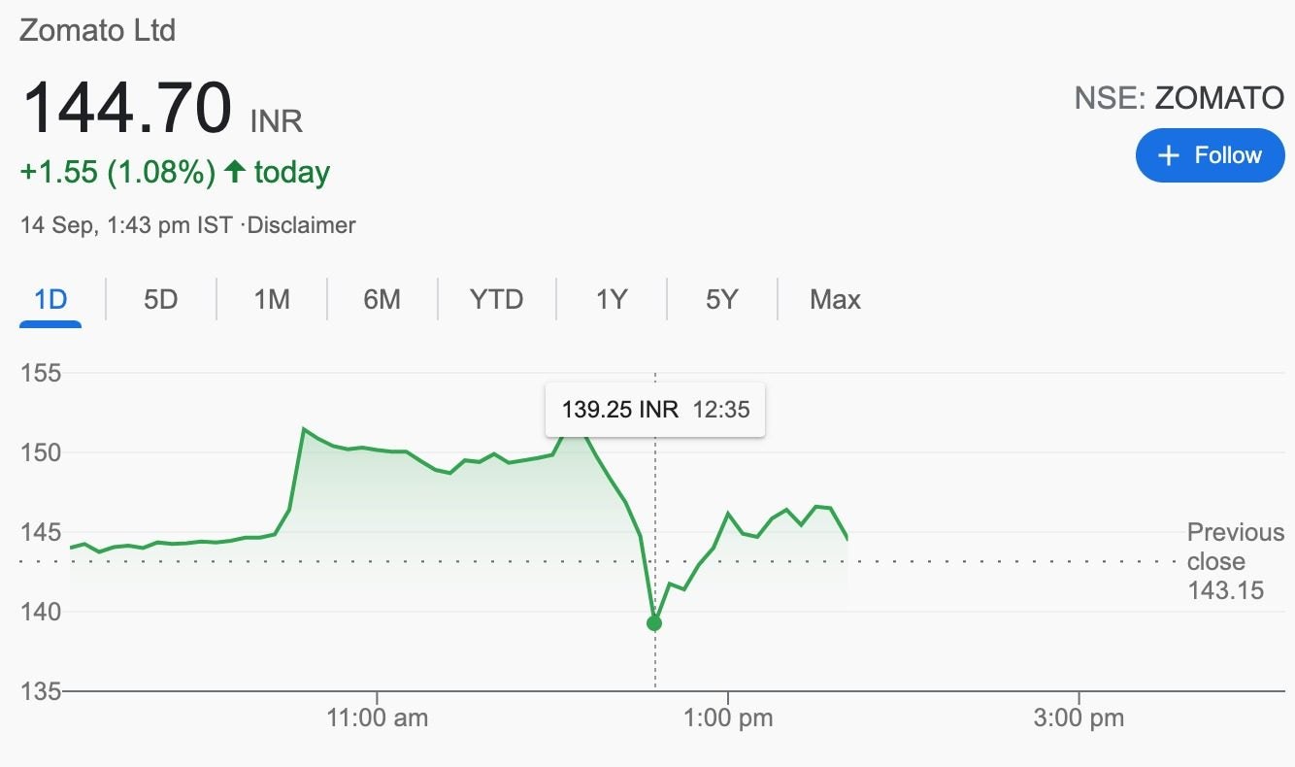
Task: Click the Zomato Ltd company title
Action: pyautogui.click(x=97, y=30)
